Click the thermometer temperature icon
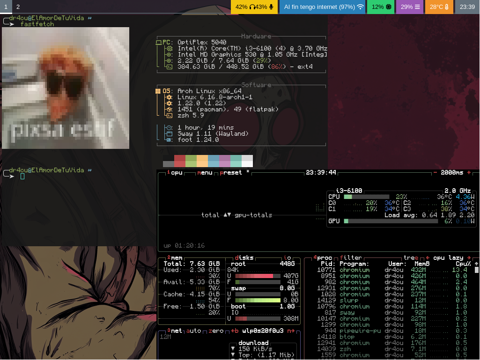 pyautogui.click(x=447, y=7)
